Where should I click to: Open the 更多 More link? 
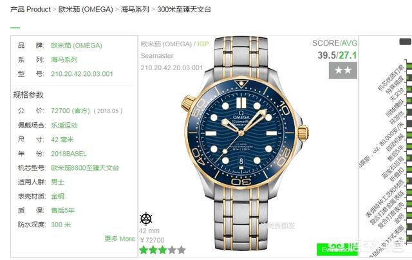click(120, 239)
